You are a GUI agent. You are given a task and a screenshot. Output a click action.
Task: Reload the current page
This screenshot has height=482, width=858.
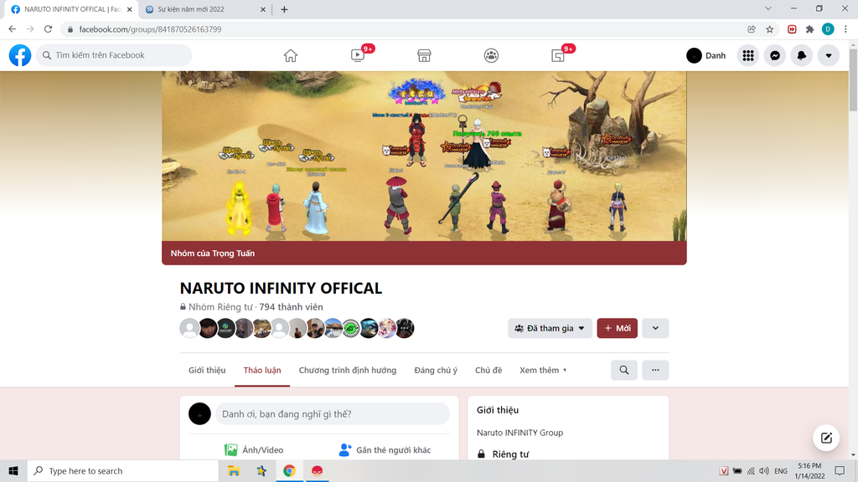pos(48,29)
